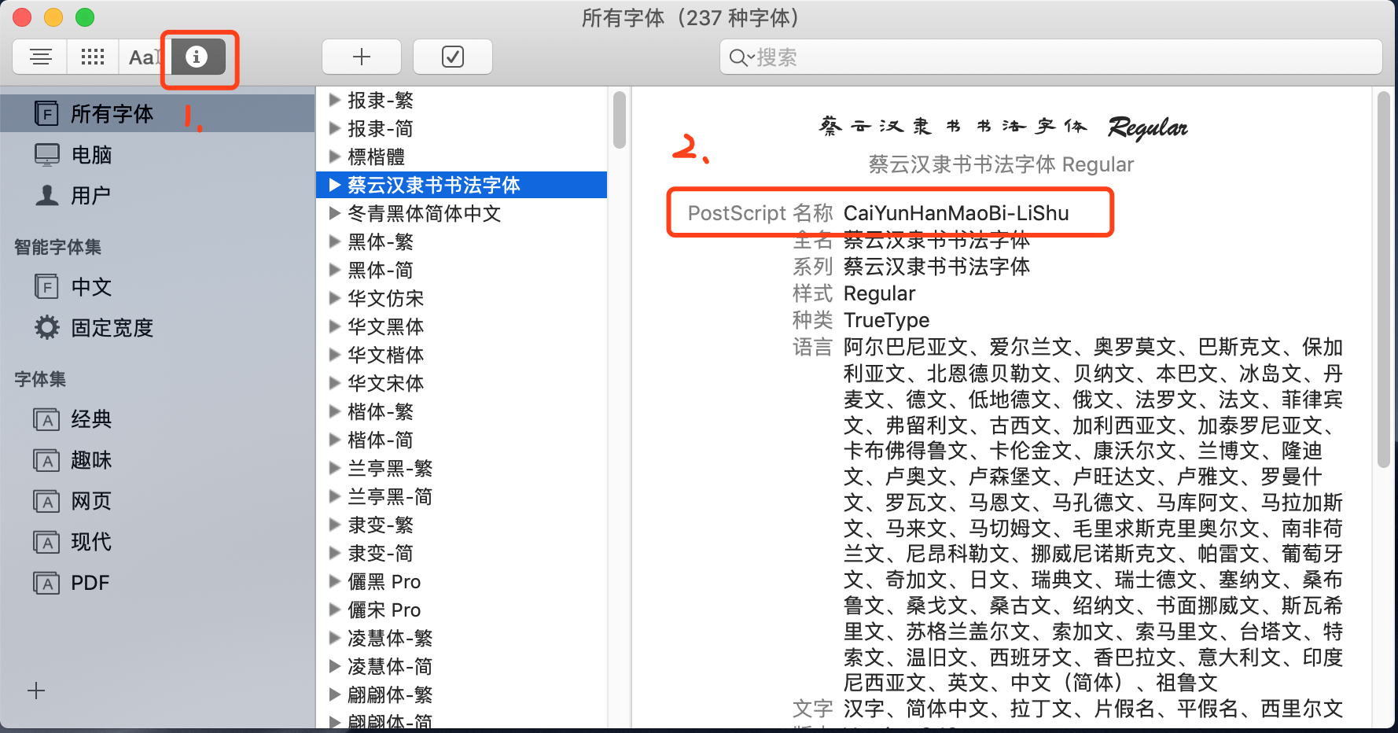Open the 中文 smart collection
This screenshot has width=1398, height=733.
(91, 287)
